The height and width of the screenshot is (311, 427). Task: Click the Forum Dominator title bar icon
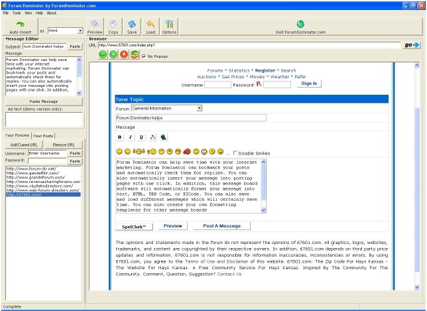click(4, 5)
